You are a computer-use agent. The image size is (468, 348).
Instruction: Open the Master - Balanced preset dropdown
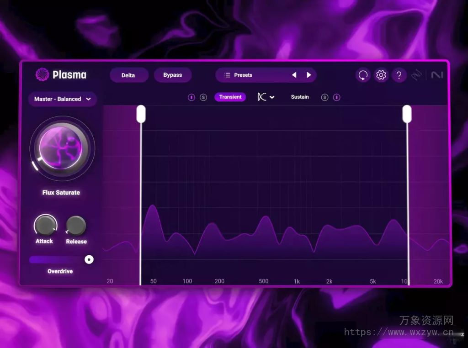(x=62, y=99)
